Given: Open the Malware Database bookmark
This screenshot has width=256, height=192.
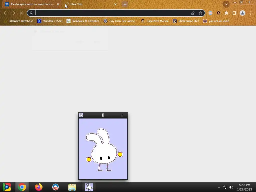Looking at the screenshot, I should coord(19,21).
